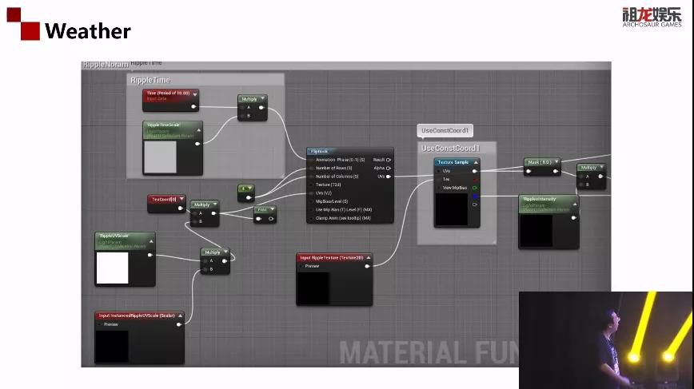Click the Time node output pin
694x389 pixels.
click(193, 106)
